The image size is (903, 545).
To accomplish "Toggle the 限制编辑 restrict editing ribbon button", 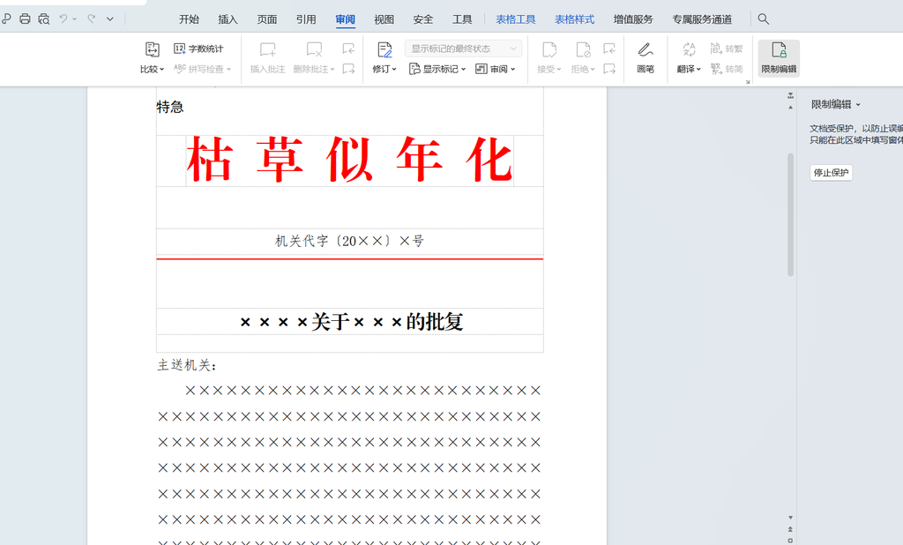I will point(779,58).
